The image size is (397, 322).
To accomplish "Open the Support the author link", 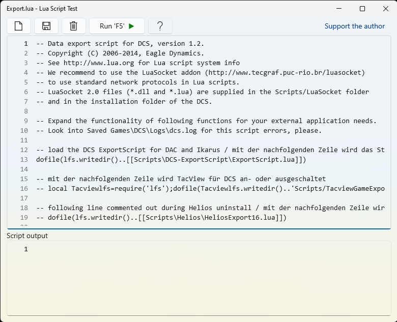I will click(354, 26).
